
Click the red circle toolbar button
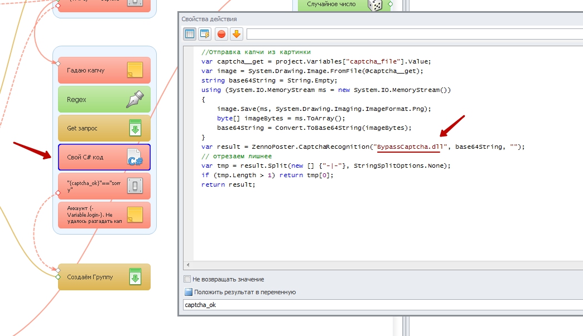pos(221,34)
